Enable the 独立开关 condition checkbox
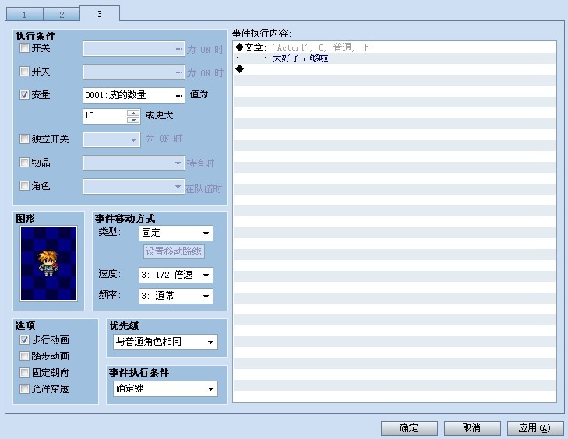The height and width of the screenshot is (439, 568). (24, 139)
